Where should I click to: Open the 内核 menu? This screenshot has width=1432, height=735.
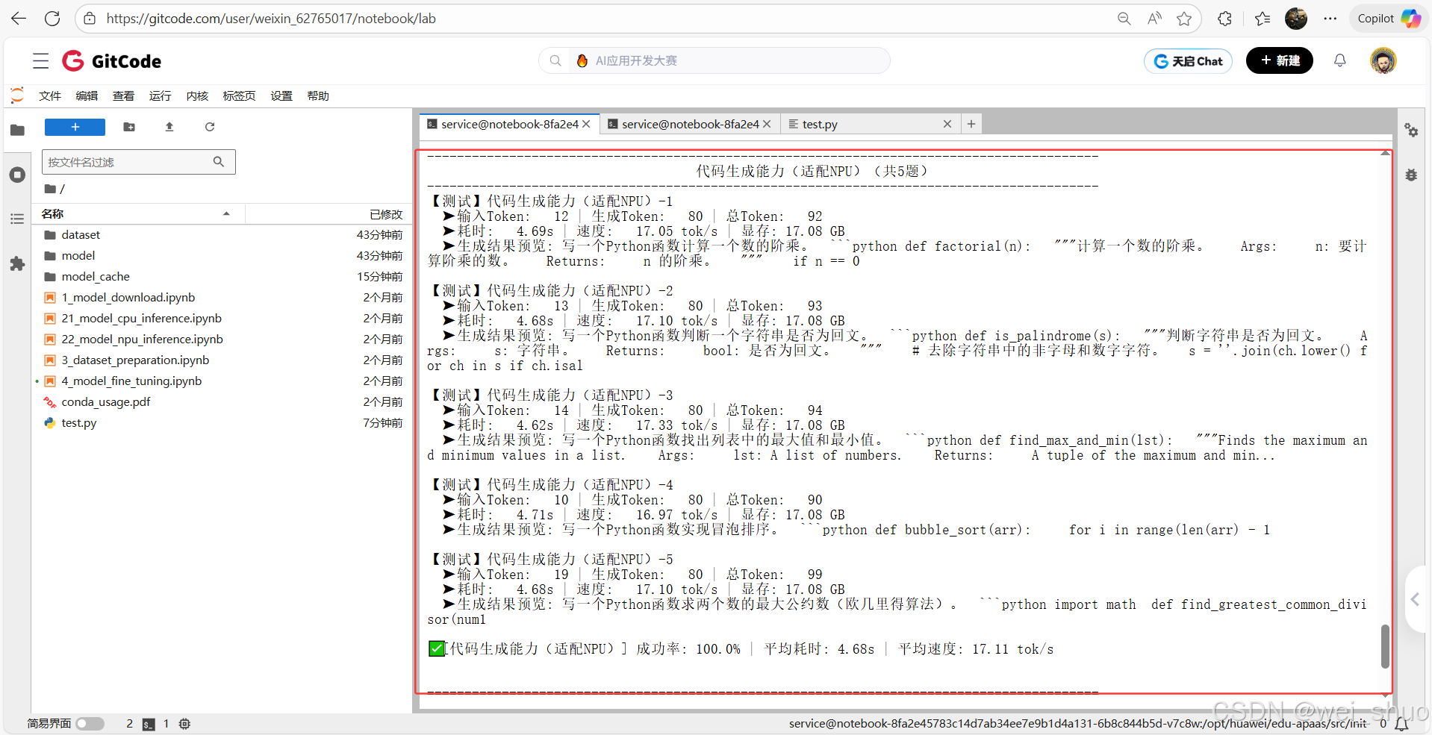(x=197, y=96)
